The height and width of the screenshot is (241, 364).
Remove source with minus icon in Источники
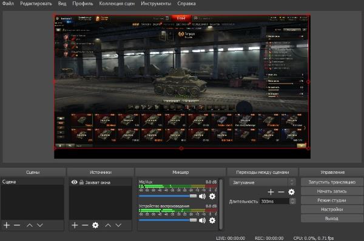point(85,225)
